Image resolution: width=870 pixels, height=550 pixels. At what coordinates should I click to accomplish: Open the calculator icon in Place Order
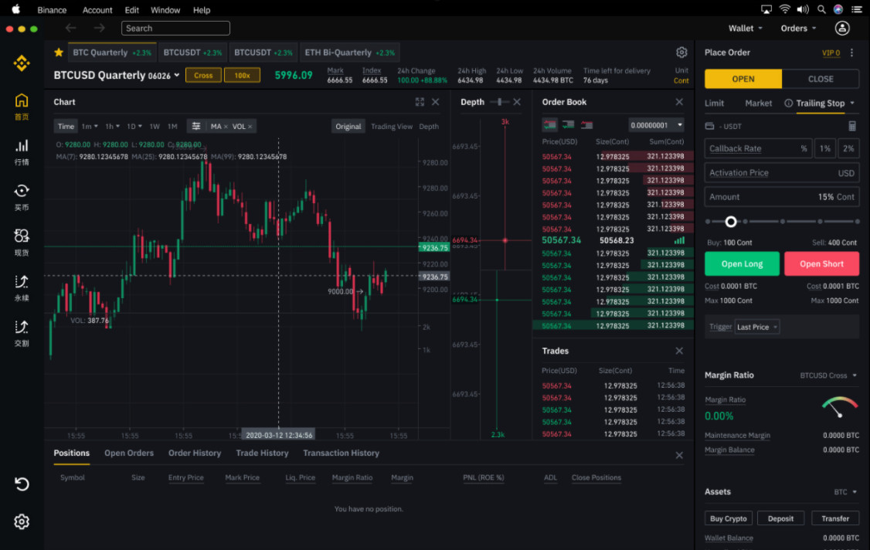(852, 126)
